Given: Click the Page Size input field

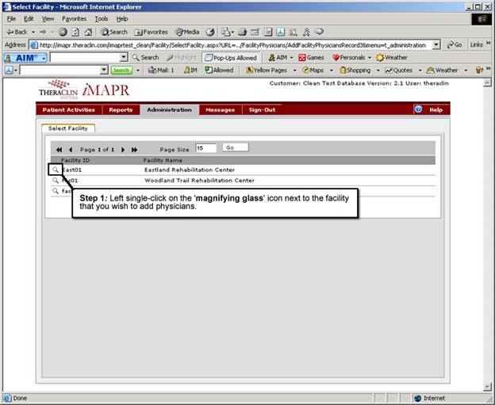Looking at the screenshot, I should (x=205, y=148).
